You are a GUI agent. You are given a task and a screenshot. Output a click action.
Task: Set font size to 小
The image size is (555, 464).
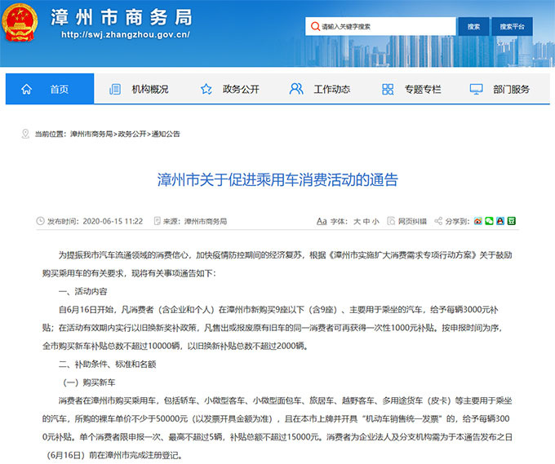point(375,221)
